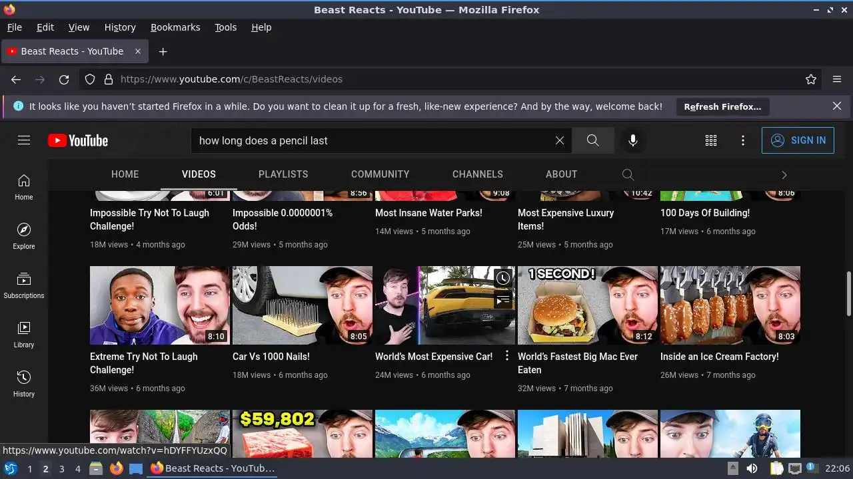
Task: Select the VIDEOS tab
Action: 199,174
